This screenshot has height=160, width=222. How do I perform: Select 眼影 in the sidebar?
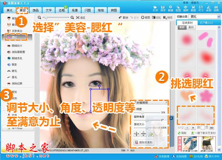pyautogui.click(x=12, y=65)
